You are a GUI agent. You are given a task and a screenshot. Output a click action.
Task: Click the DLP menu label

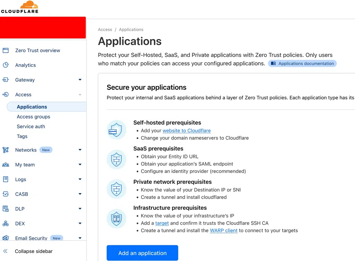click(20, 209)
